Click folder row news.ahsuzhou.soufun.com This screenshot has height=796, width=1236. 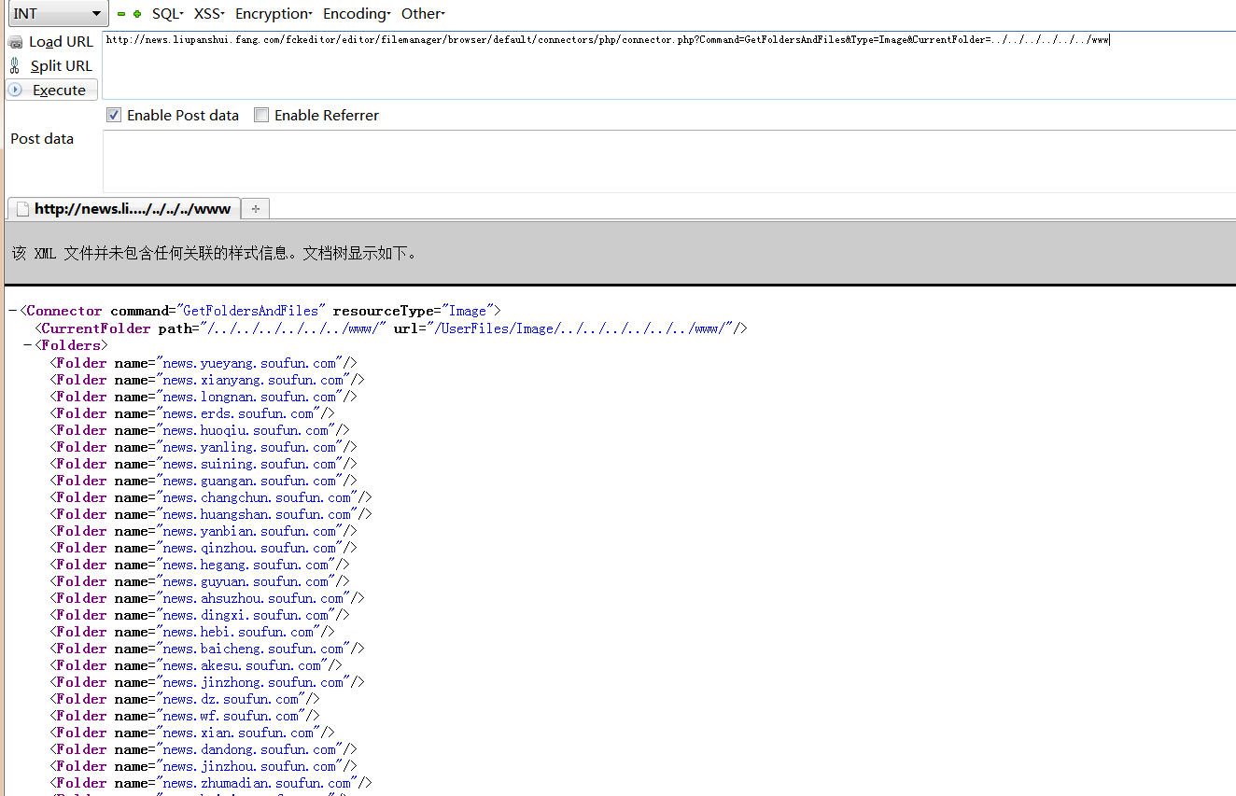(207, 598)
